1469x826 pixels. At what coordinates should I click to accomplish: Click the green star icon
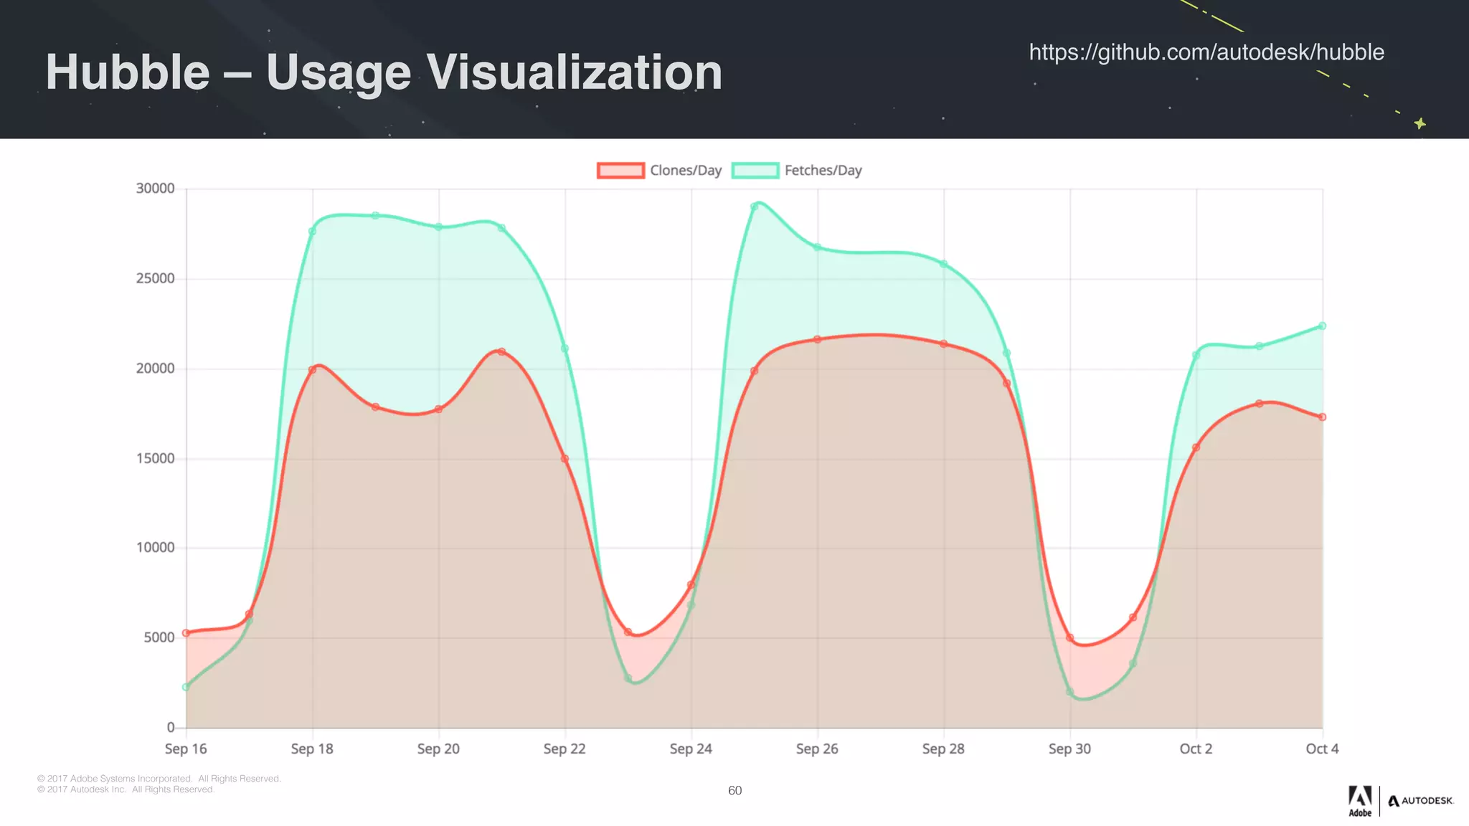1420,123
